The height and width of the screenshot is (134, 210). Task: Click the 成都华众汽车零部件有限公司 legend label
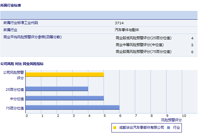(x=141, y=127)
